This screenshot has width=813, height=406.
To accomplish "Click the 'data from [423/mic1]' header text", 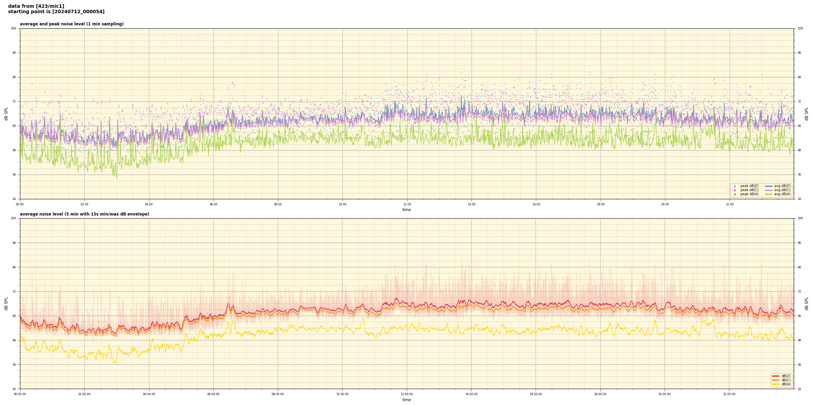I will [36, 6].
